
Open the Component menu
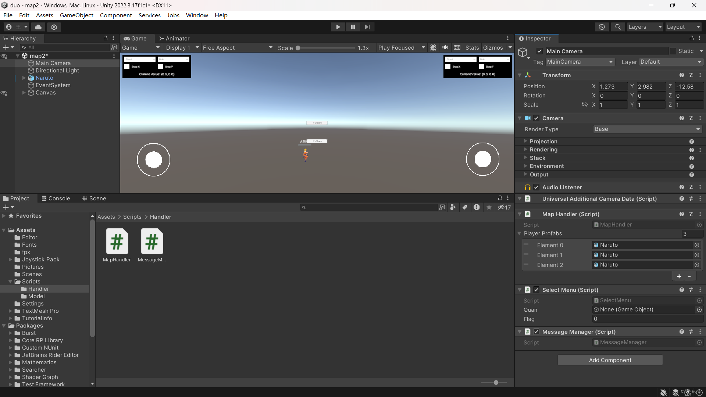(x=116, y=15)
